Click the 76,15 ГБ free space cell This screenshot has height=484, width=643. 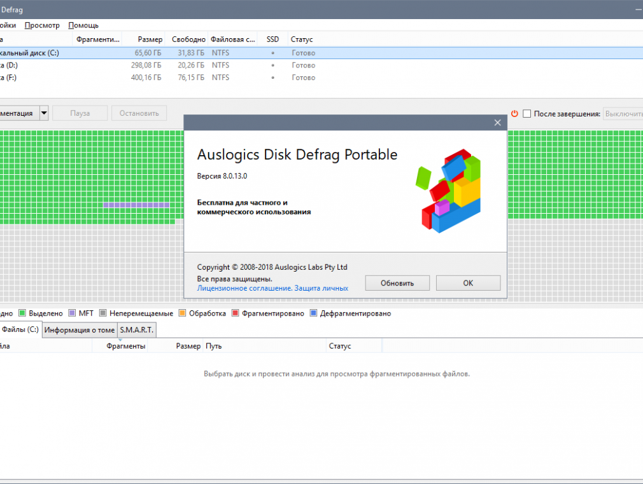[191, 78]
